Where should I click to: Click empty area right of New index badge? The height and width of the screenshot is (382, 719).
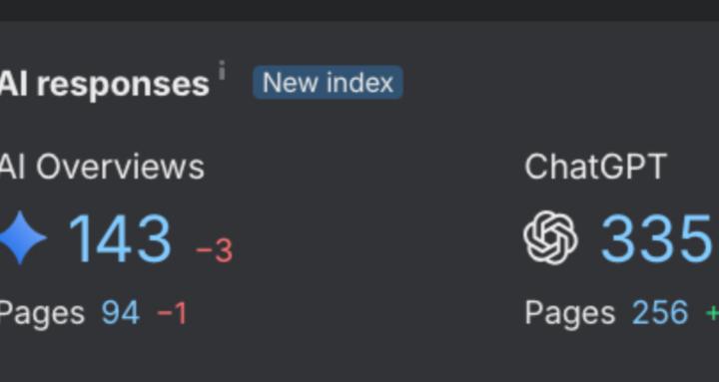(550, 83)
